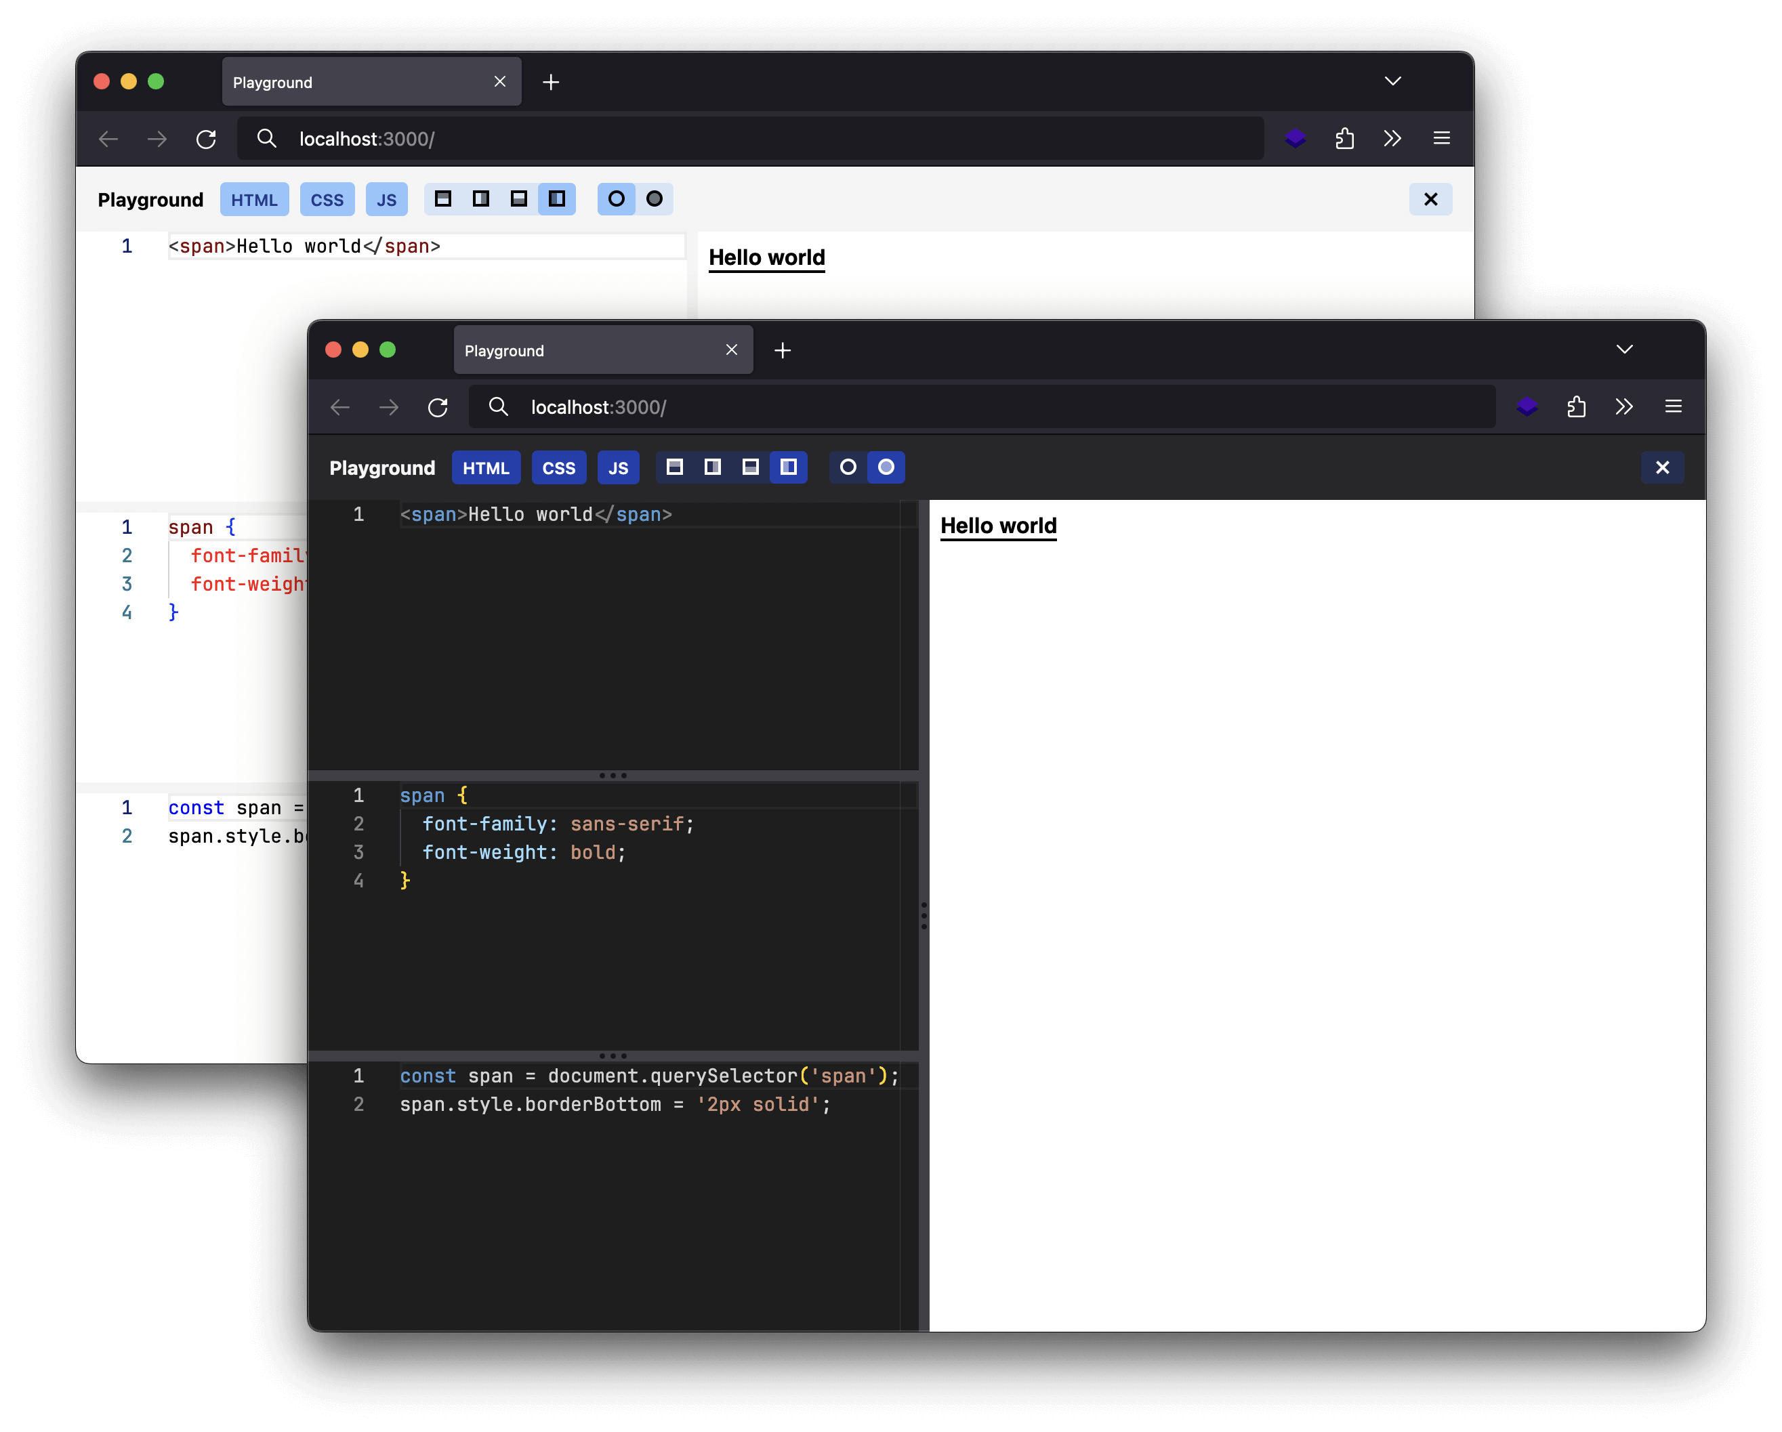The width and height of the screenshot is (1782, 1432).
Task: Select editor-on-bottom layout icon in dark window
Action: coord(751,467)
